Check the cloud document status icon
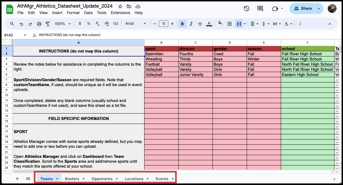343x185 pixels. (x=138, y=6)
